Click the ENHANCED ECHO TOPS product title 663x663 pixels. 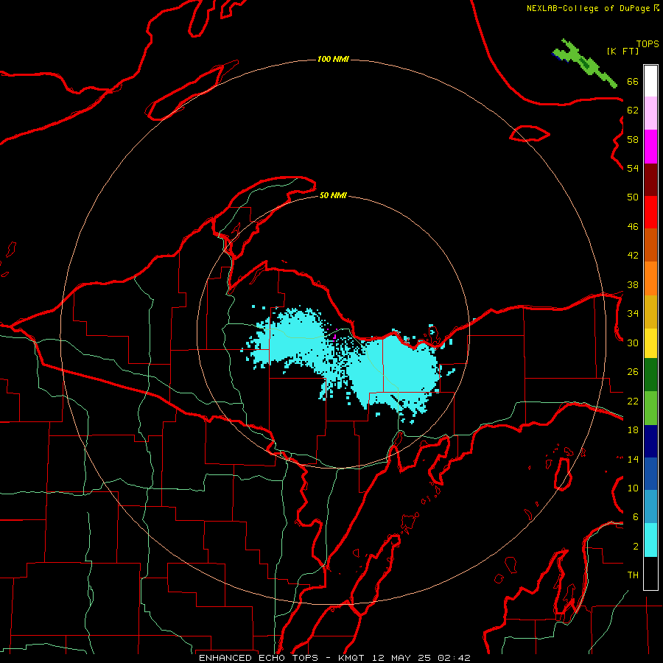pos(259,658)
